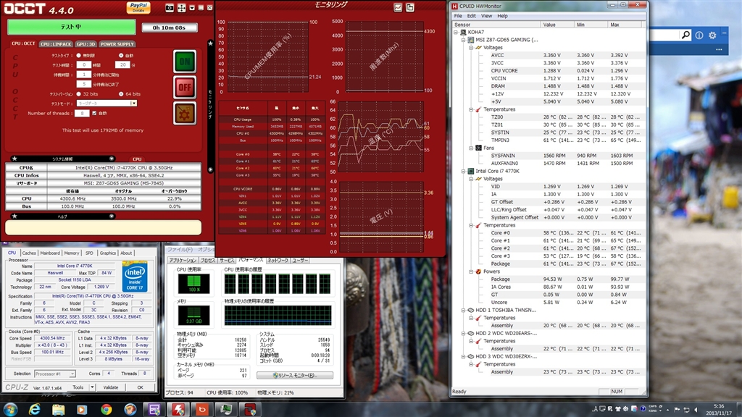Select the automatic test type radio button
The image size is (742, 417).
coord(121,55)
